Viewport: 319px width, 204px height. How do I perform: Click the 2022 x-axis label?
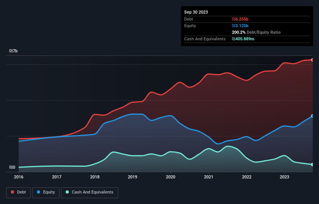tap(247, 177)
